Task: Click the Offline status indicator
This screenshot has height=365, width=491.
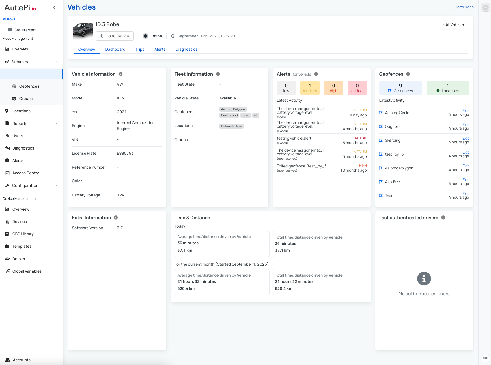Action: (153, 36)
